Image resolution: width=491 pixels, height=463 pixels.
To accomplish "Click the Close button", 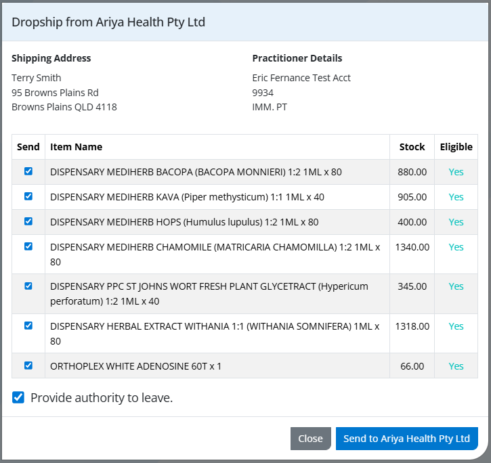I will point(310,439).
